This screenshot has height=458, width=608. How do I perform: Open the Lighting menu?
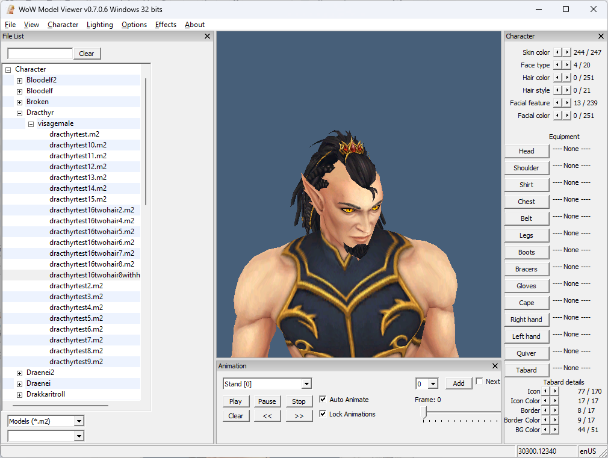click(x=100, y=25)
